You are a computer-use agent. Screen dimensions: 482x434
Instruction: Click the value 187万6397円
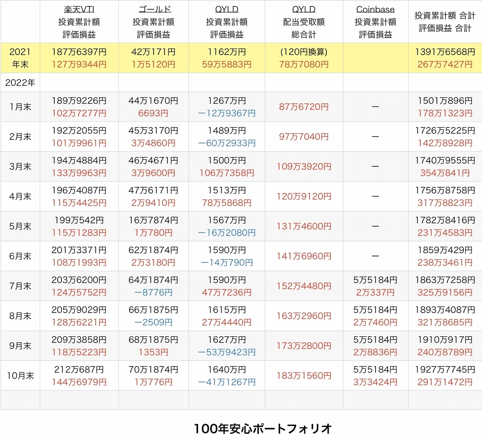[x=79, y=52]
